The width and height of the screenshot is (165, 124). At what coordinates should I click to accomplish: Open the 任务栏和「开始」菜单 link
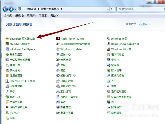(22, 81)
